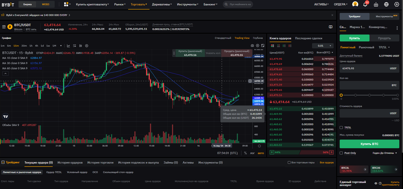The image size is (403, 189).
Task: Switch to Recent Trades tab
Action: (309, 38)
